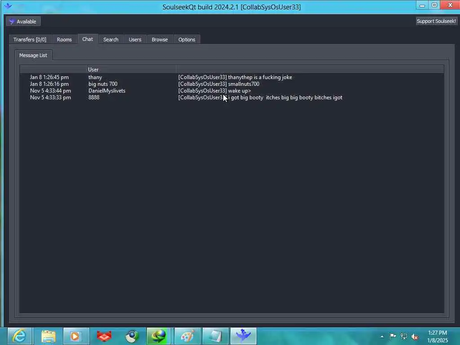
Task: Open the message starting with i got big booty
Action: tap(260, 97)
